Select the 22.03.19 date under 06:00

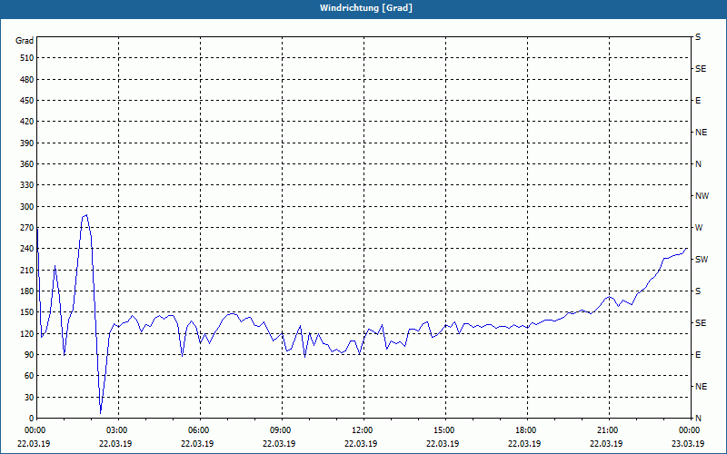[x=197, y=443]
